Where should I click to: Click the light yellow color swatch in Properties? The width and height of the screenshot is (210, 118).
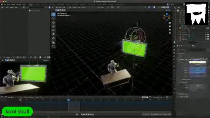(x=198, y=62)
